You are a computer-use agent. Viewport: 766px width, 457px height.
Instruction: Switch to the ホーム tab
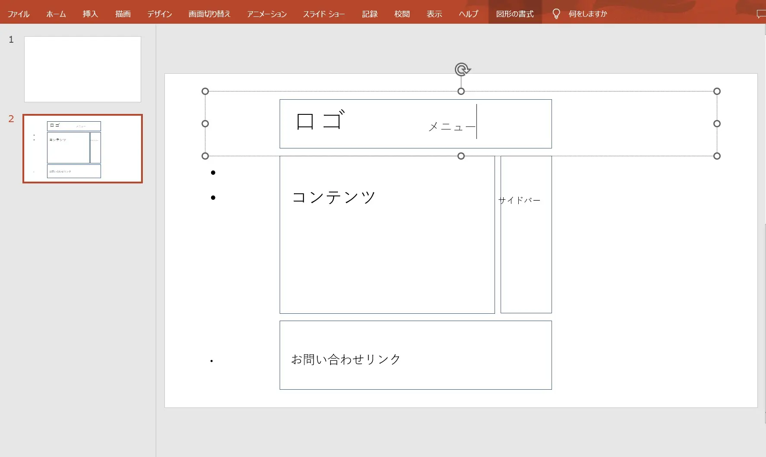click(x=56, y=13)
